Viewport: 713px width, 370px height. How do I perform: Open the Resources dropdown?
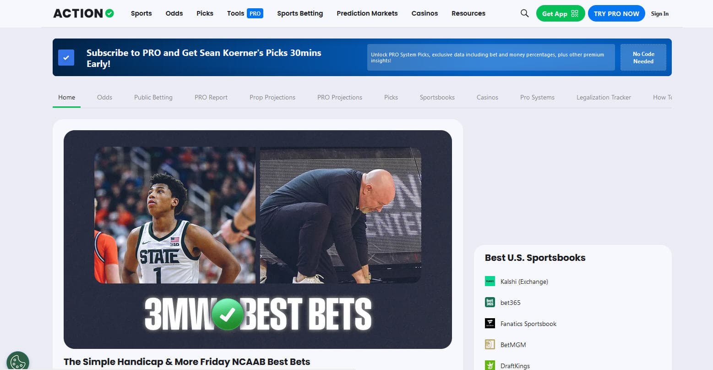pyautogui.click(x=468, y=13)
